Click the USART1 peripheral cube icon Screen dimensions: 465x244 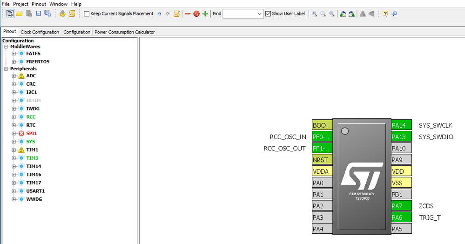pyautogui.click(x=21, y=191)
